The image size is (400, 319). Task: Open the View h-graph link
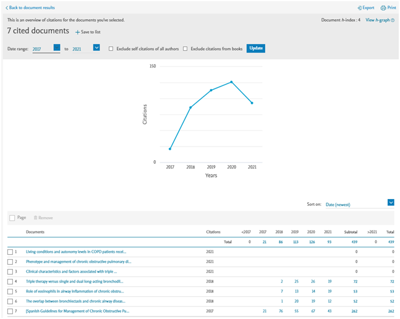click(377, 20)
